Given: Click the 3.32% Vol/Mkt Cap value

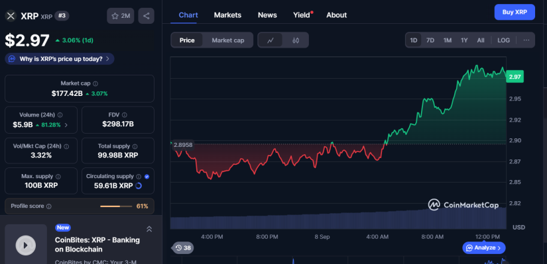Looking at the screenshot, I should (41, 155).
